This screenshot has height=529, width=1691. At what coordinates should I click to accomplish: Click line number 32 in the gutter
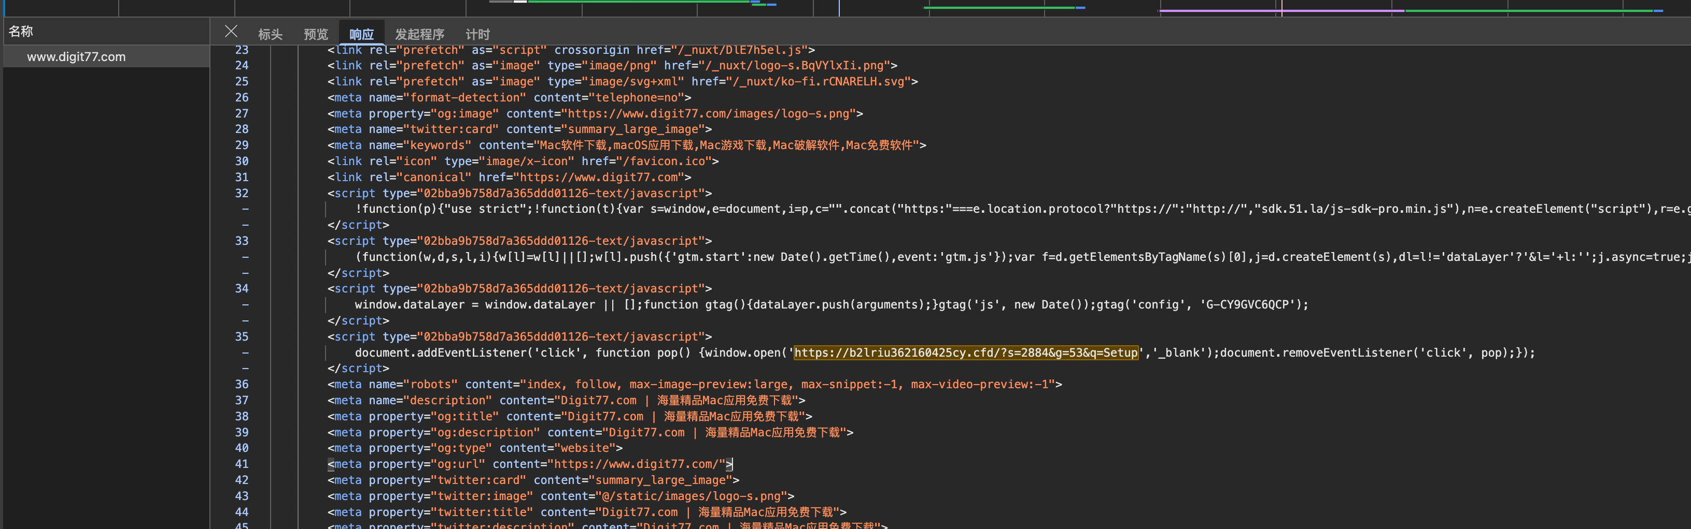click(242, 194)
